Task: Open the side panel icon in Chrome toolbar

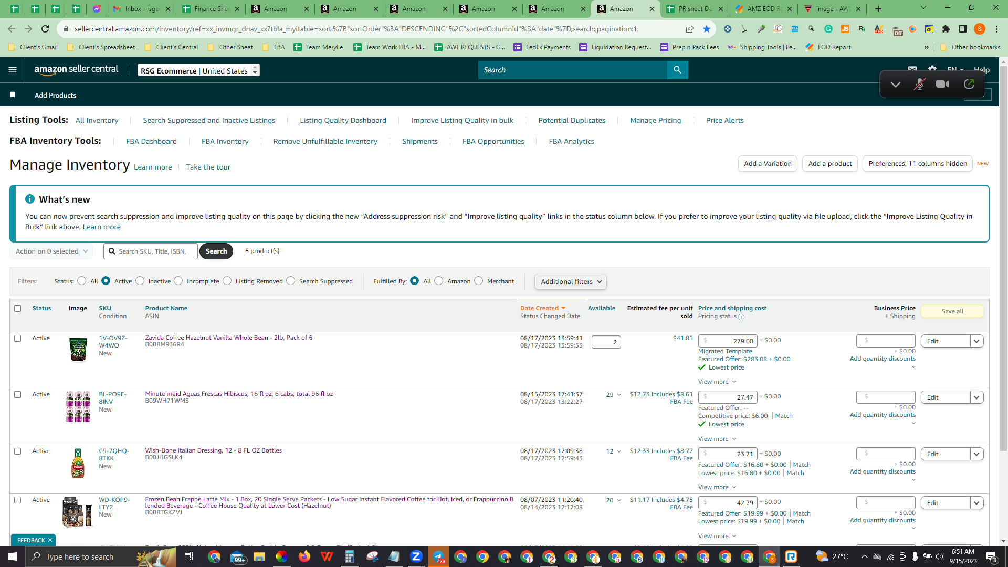Action: click(x=963, y=29)
